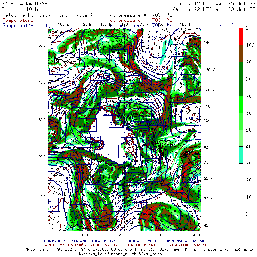257x257 pixels.
Task: Click the 'AMPS 24-km MPAS' title text
Action: (x=25, y=4)
